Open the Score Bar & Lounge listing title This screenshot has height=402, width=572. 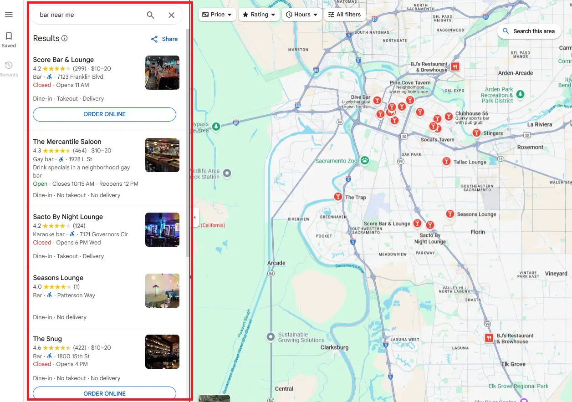pos(63,60)
